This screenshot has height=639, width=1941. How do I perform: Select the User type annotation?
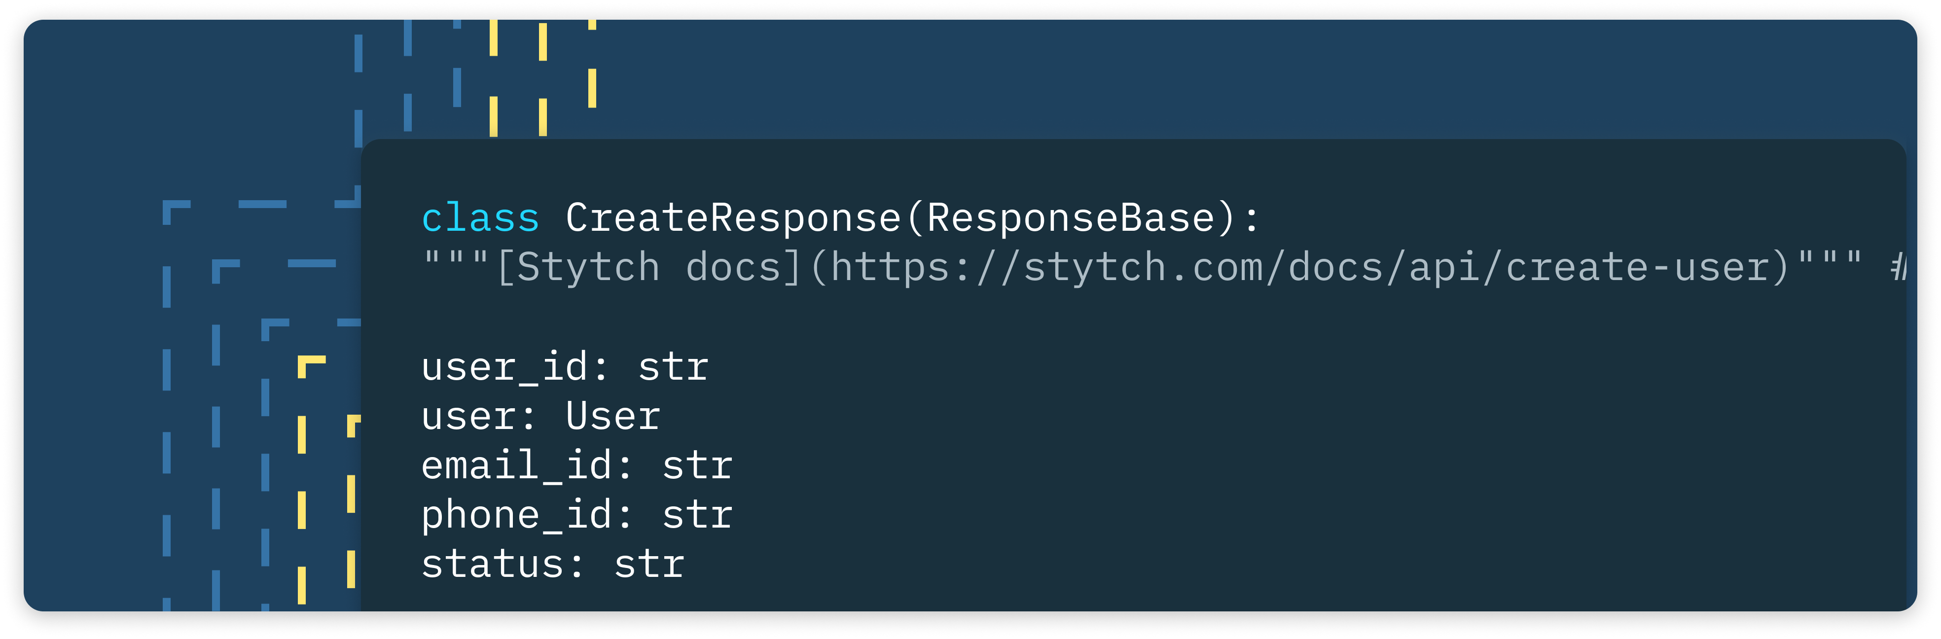tap(613, 416)
